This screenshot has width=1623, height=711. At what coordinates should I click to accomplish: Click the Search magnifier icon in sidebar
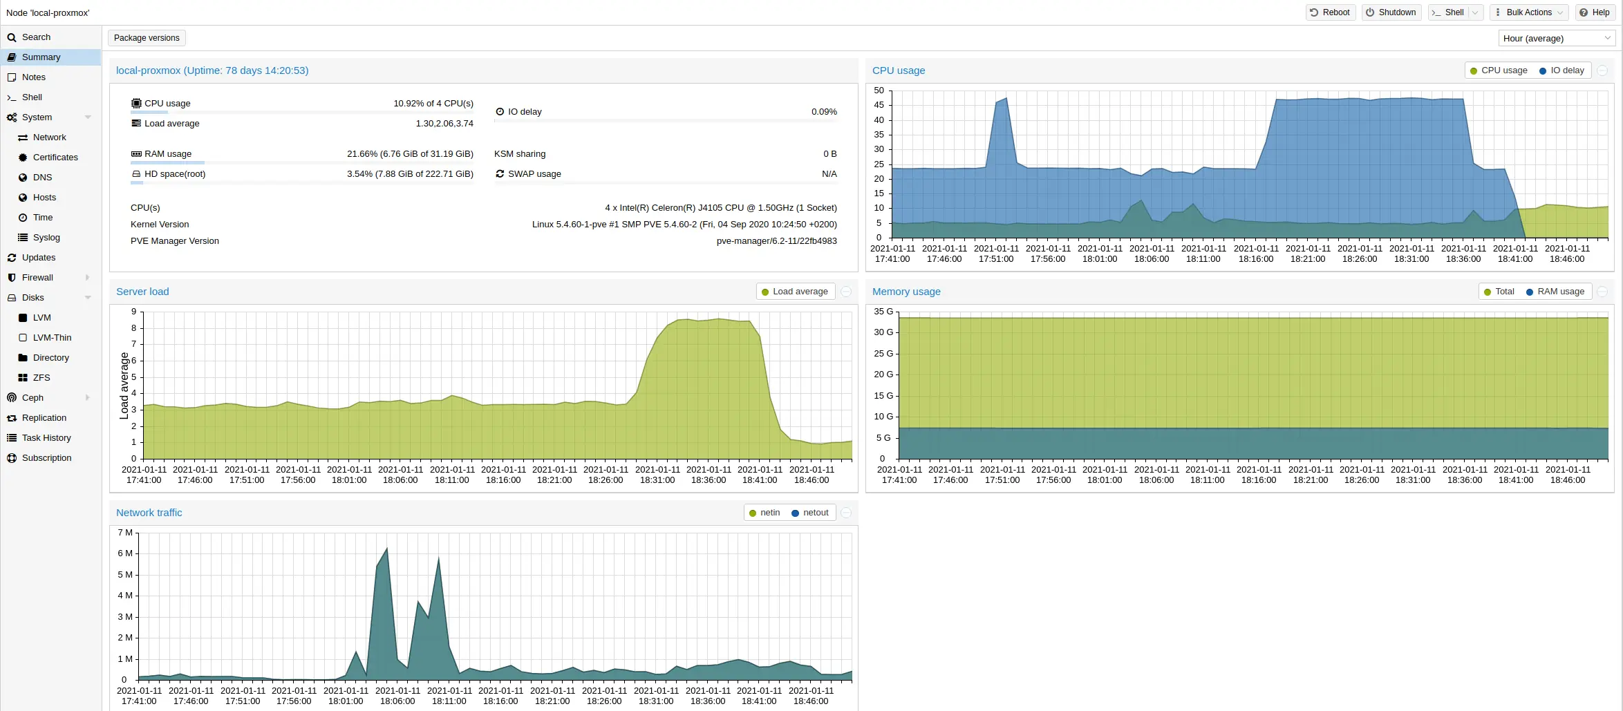(x=12, y=37)
